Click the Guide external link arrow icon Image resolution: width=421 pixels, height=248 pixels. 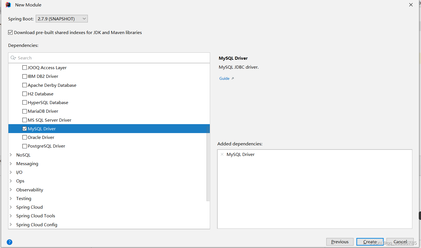(233, 78)
